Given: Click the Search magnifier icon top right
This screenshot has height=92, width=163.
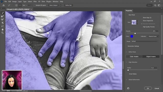Looking at the screenshot, I should tap(155, 5).
